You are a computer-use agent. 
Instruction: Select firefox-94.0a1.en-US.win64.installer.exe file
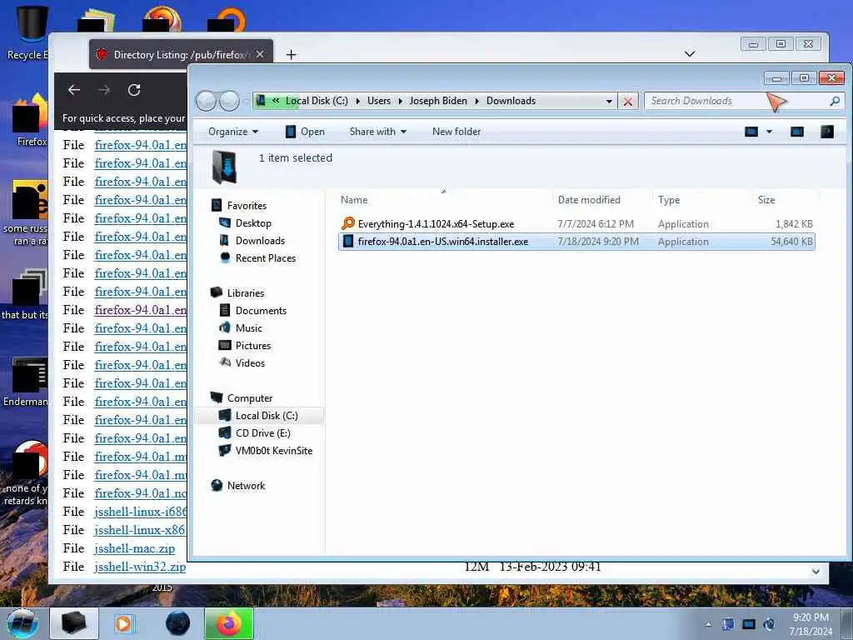click(576, 242)
